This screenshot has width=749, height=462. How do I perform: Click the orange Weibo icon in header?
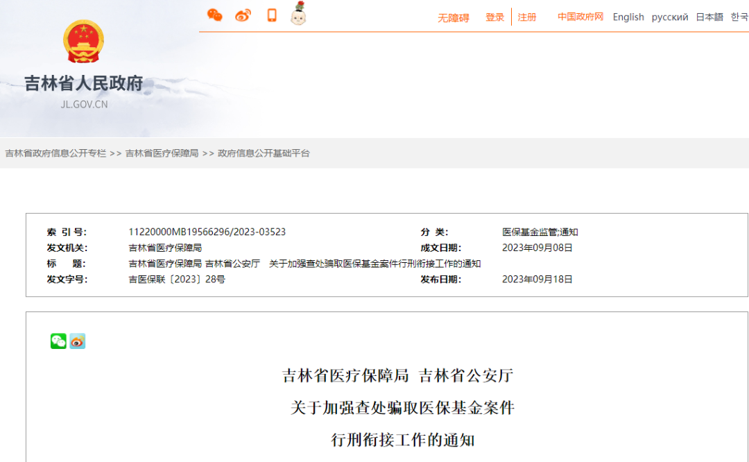pyautogui.click(x=243, y=15)
